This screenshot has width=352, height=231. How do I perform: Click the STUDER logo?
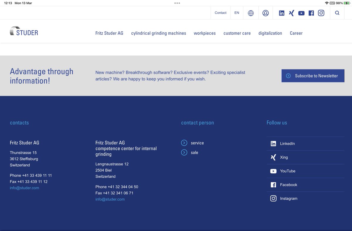(24, 31)
